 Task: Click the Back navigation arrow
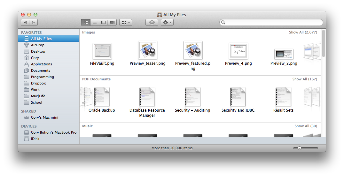point(25,22)
